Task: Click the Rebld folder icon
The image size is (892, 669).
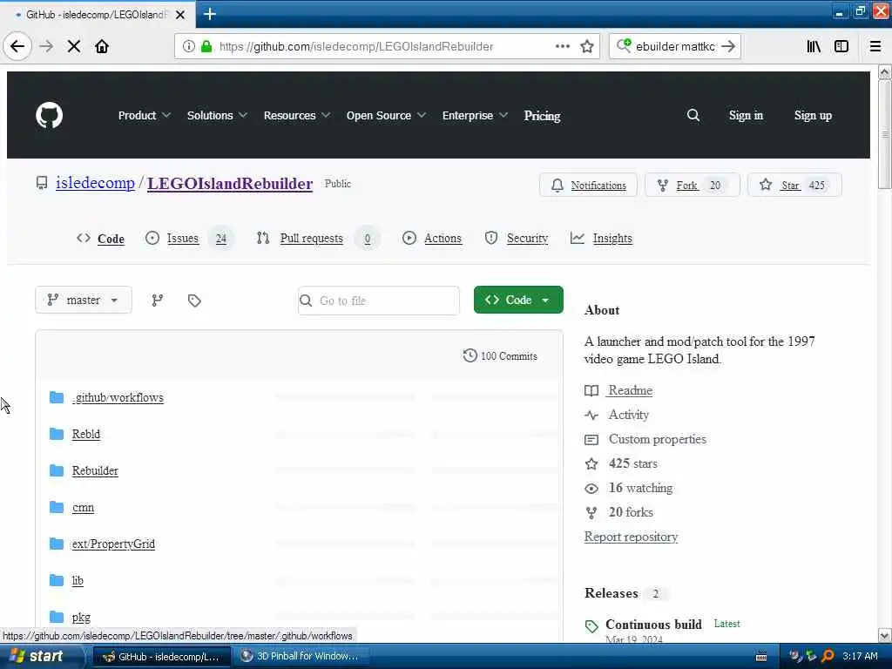Action: click(x=57, y=434)
